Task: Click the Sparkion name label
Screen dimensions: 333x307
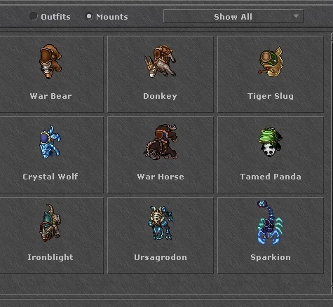Action: pyautogui.click(x=271, y=257)
